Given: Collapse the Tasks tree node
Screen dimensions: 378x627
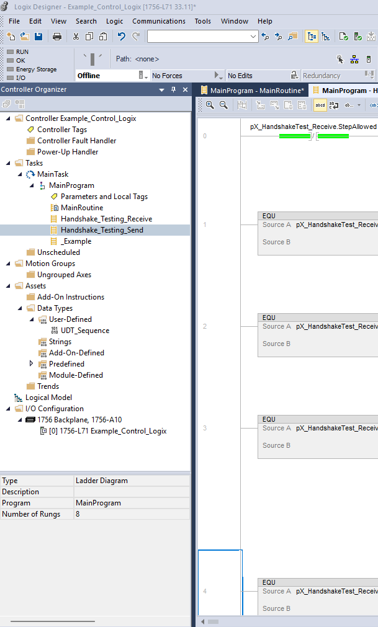Looking at the screenshot, I should (x=8, y=163).
